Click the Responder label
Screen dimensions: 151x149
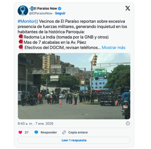[x=49, y=132]
